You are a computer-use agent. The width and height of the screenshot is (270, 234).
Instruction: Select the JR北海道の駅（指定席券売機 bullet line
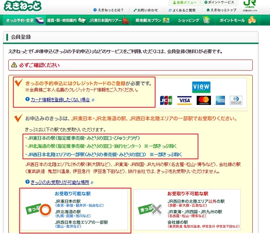101,146
